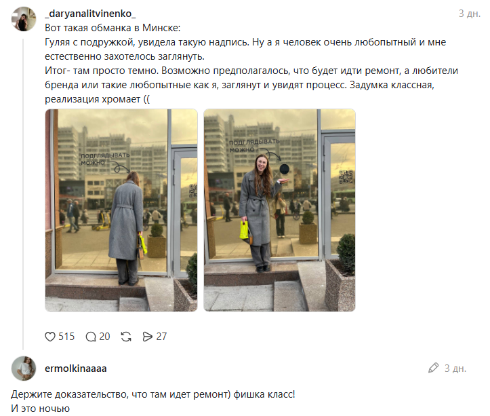Image resolution: width=490 pixels, height=416 pixels.
Task: Click the pencil edit icon beside ermolkinaaaa
Action: (x=434, y=368)
